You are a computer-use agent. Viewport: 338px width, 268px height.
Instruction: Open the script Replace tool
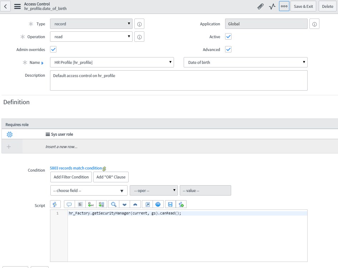(x=91, y=204)
